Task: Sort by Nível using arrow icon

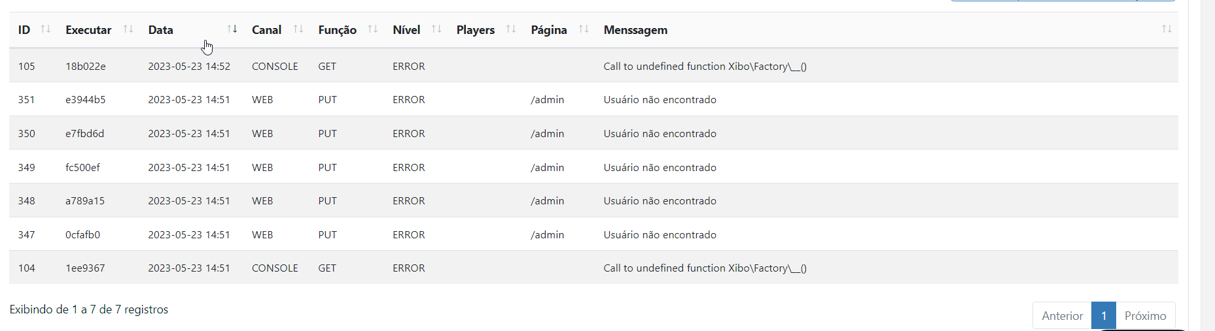Action: [x=436, y=29]
